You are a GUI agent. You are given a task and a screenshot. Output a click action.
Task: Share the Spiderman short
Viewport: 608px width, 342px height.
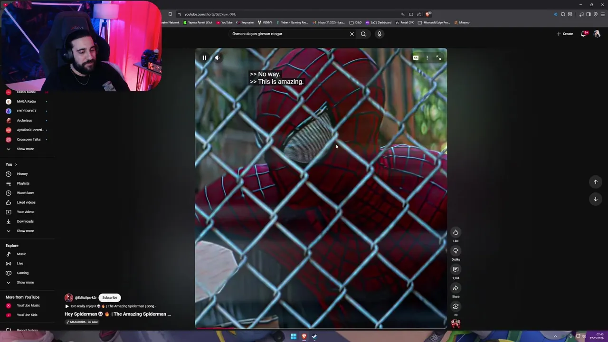click(x=456, y=288)
